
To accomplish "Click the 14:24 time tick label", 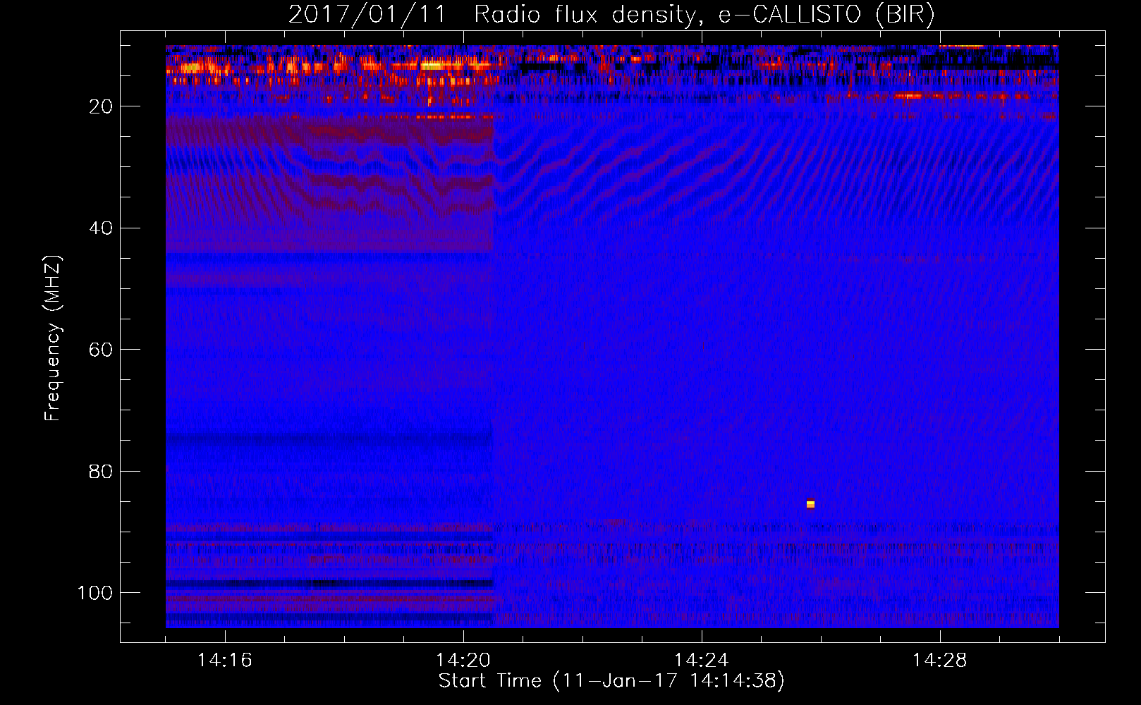I will [702, 661].
